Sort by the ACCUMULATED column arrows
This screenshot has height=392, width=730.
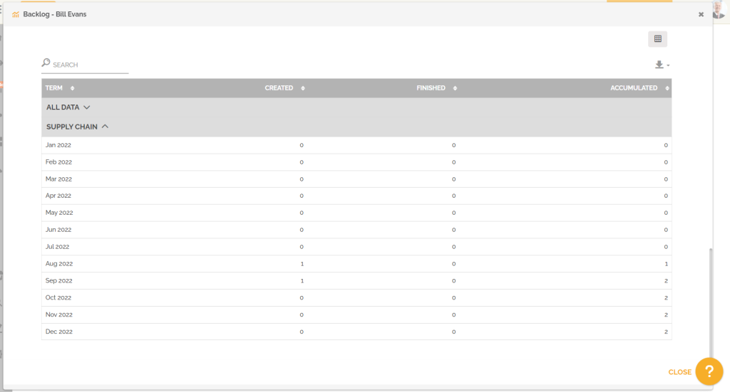coord(667,88)
